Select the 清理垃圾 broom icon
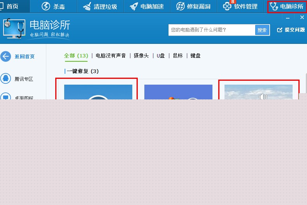The height and width of the screenshot is (205, 307). pos(87,6)
